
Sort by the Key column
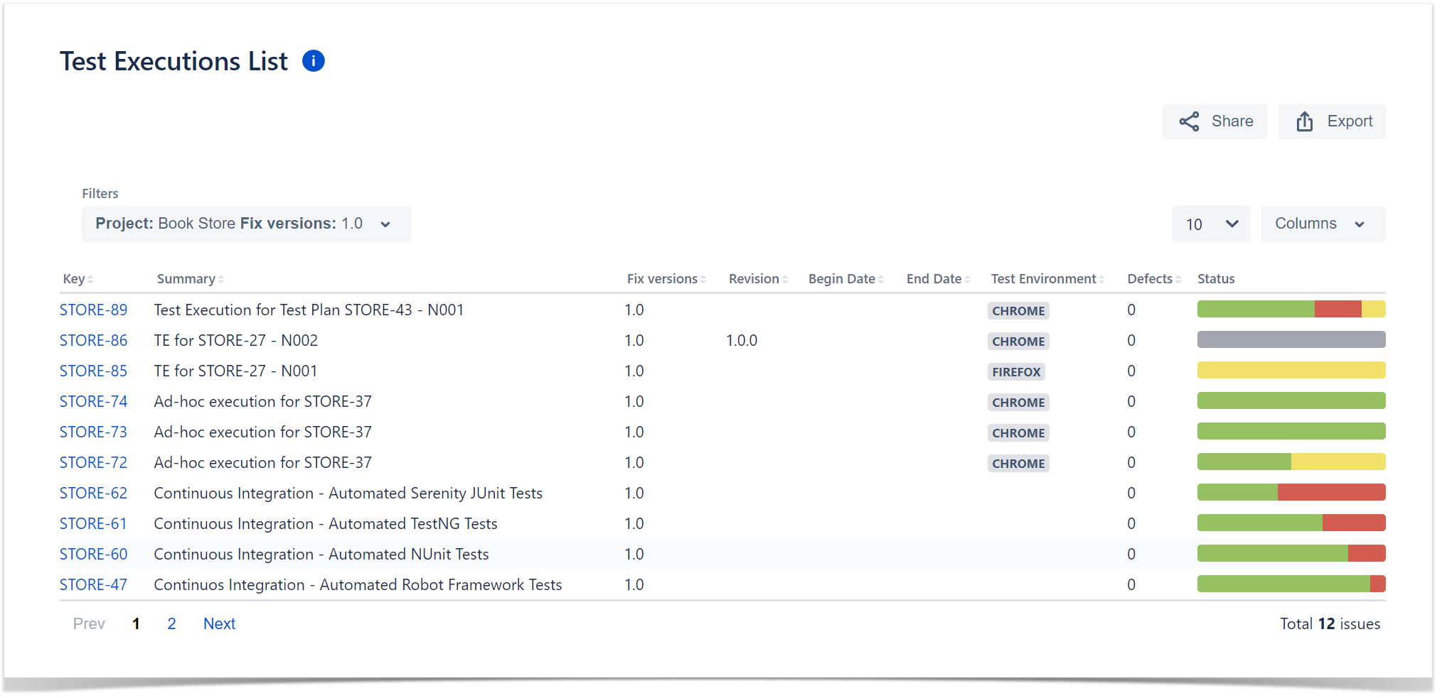click(x=78, y=279)
